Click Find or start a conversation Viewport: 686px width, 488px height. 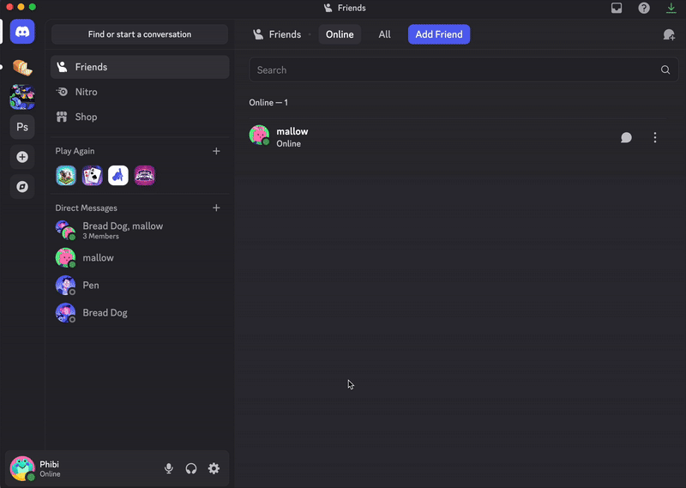140,34
